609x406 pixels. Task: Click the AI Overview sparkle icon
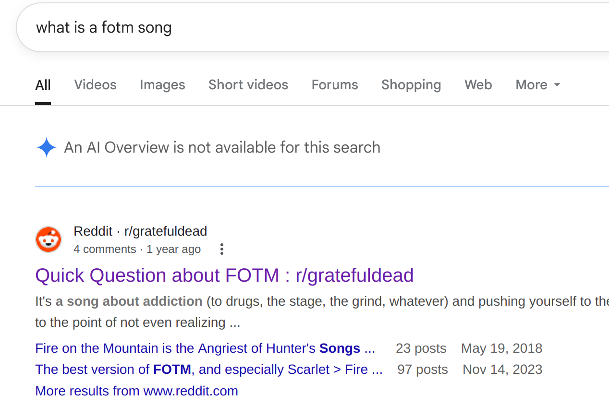coord(47,147)
